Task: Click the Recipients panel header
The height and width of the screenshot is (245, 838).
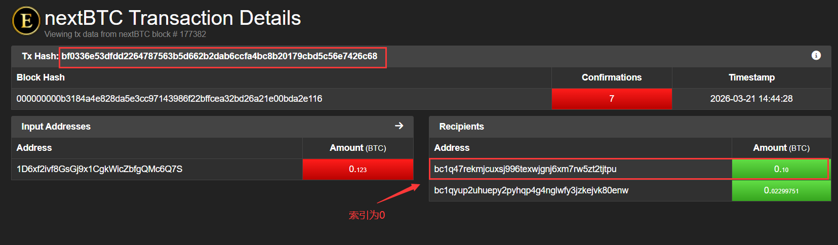Action: pos(461,127)
